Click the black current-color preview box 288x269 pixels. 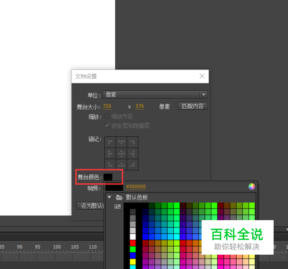click(114, 187)
